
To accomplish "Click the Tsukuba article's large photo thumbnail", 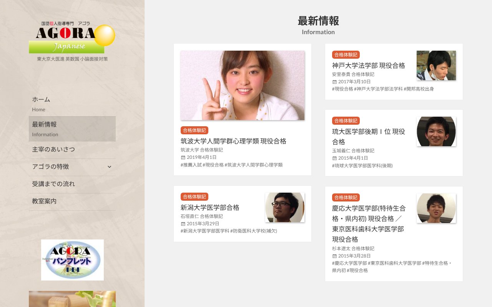I will tap(242, 85).
